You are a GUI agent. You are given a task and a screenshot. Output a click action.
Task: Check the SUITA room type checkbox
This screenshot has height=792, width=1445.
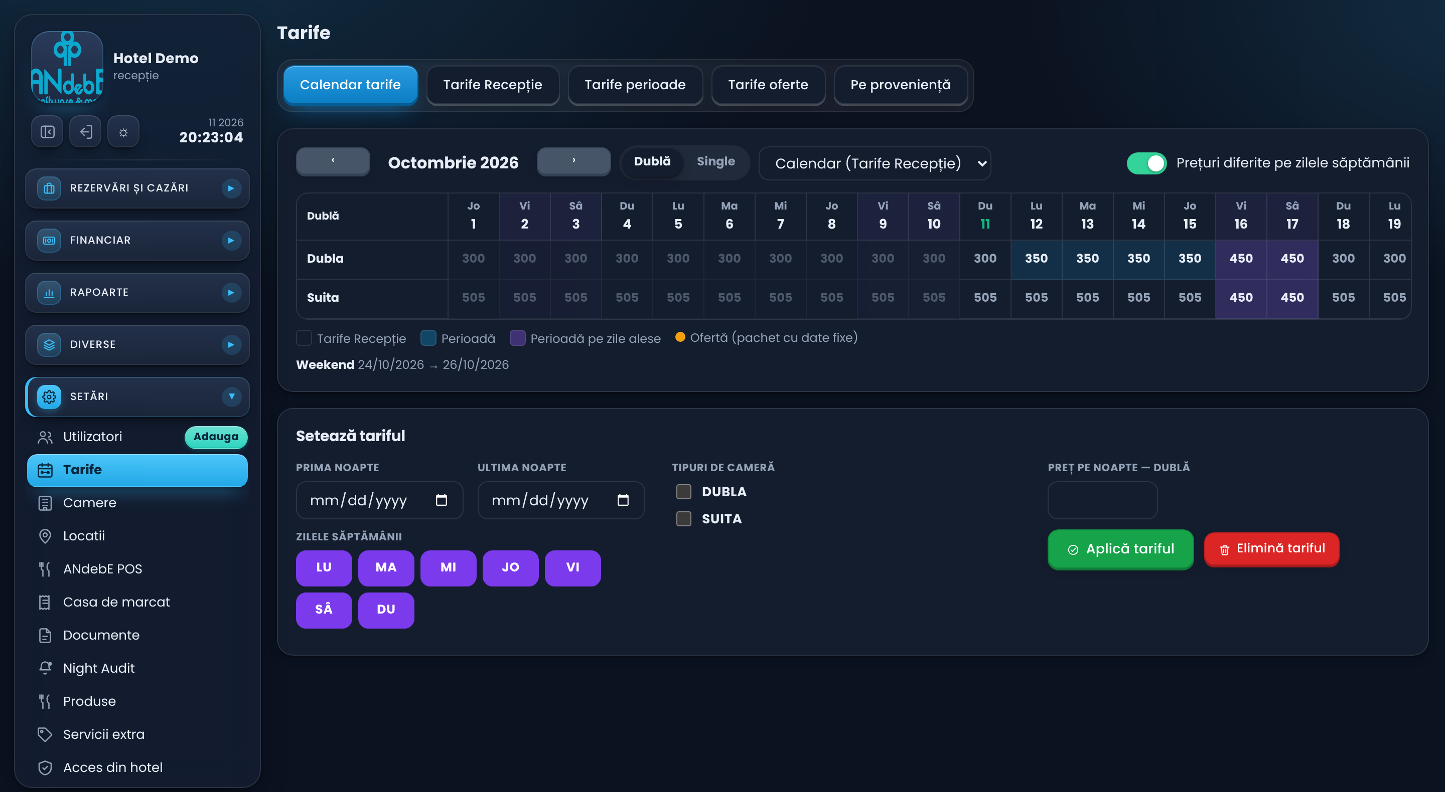(x=684, y=518)
